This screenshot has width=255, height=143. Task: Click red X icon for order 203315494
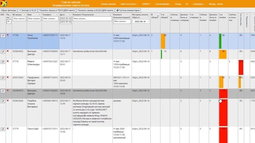(x=8, y=77)
